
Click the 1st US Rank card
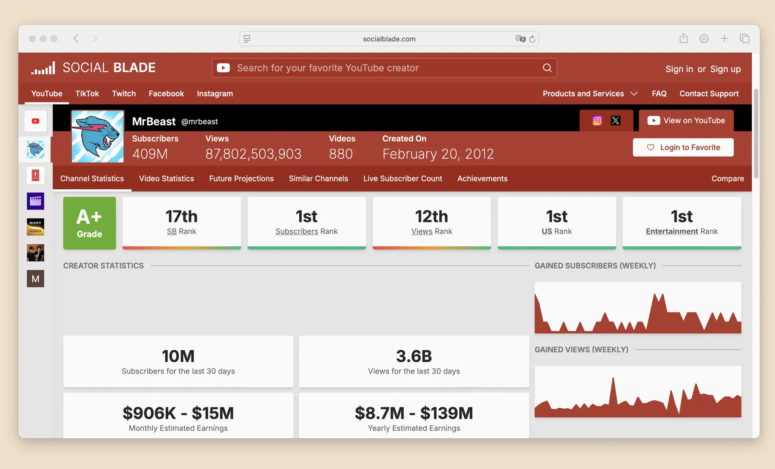point(557,223)
